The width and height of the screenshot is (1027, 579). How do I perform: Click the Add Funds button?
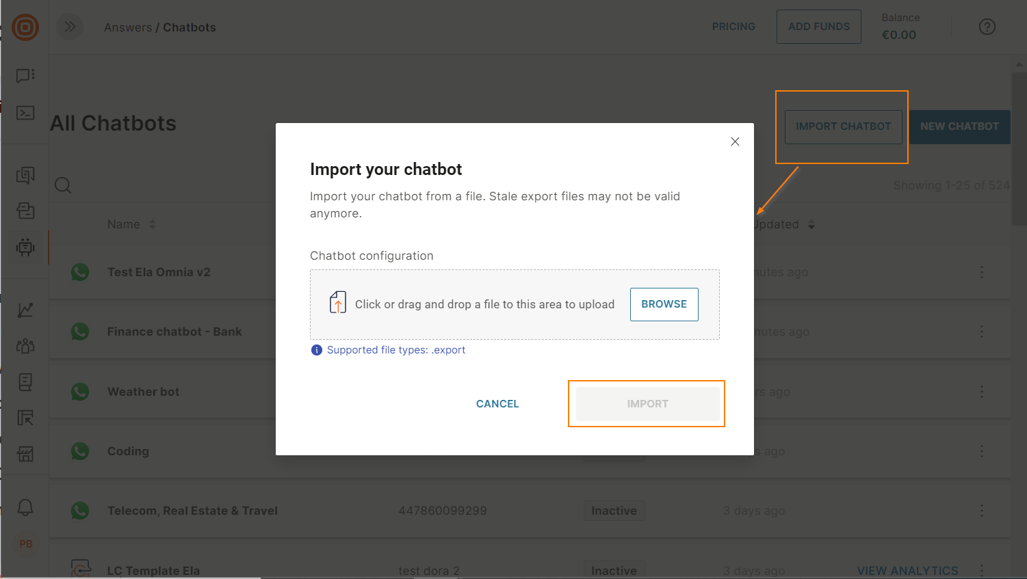(x=818, y=27)
